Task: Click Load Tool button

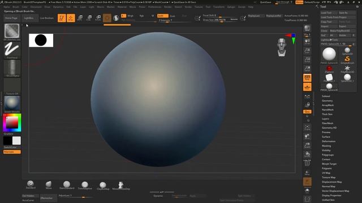Action: click(329, 12)
